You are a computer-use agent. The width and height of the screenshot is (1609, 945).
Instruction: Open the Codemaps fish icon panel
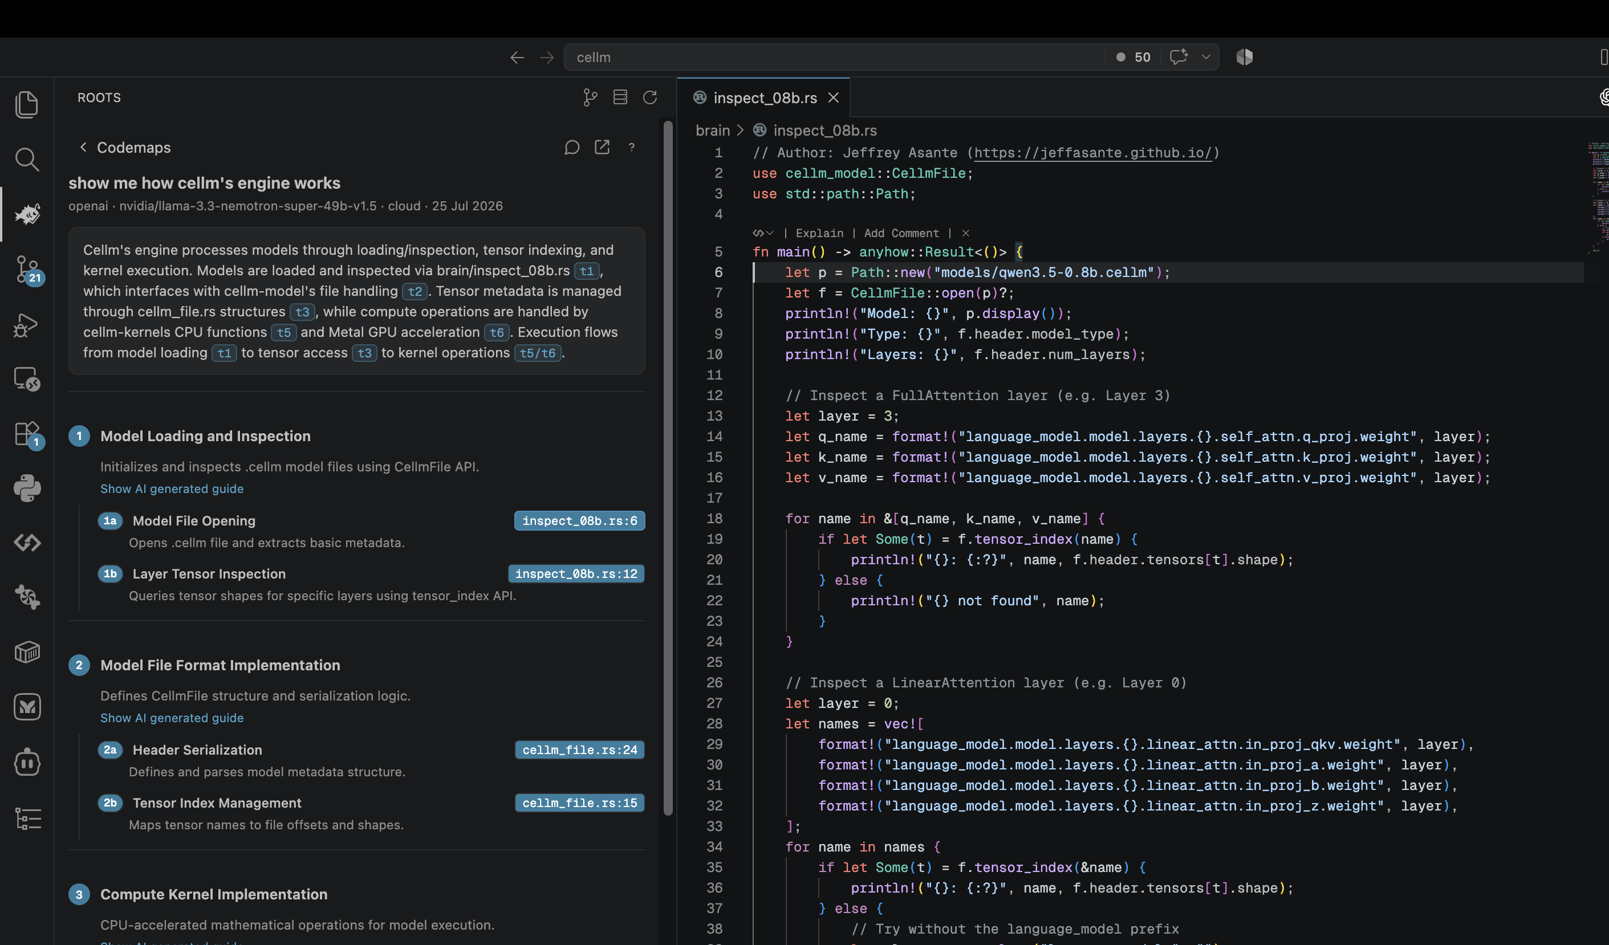pyautogui.click(x=27, y=214)
